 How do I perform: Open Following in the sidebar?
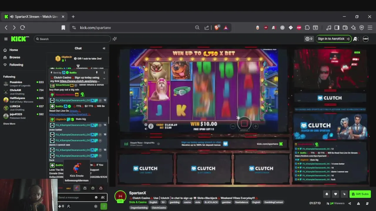(x=16, y=65)
